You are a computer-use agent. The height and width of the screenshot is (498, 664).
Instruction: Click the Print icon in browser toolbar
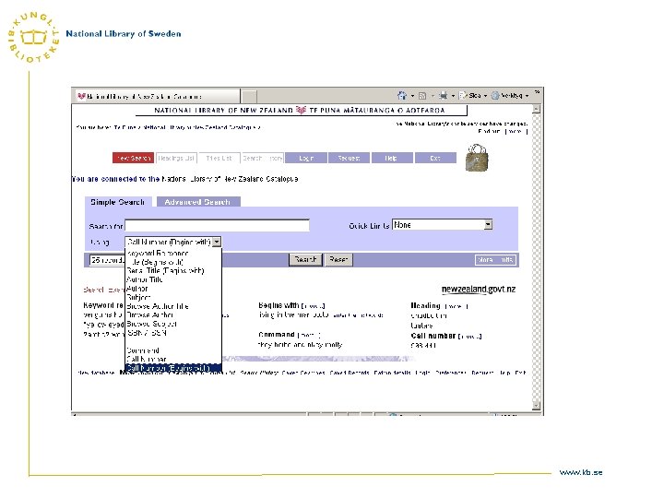(x=443, y=95)
